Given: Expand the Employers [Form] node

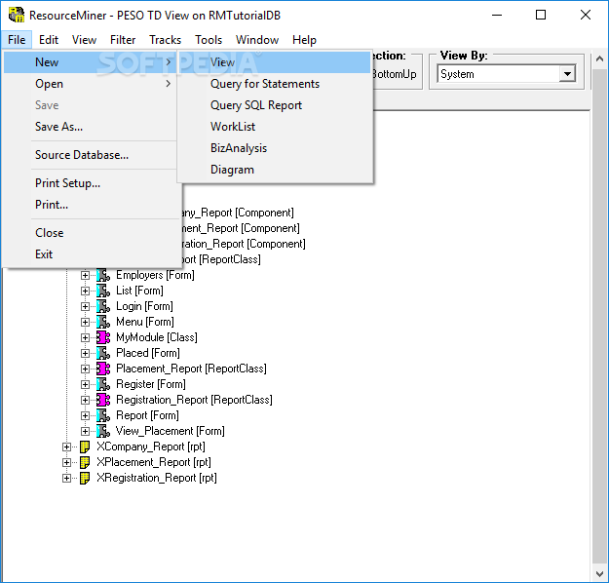Looking at the screenshot, I should (85, 276).
